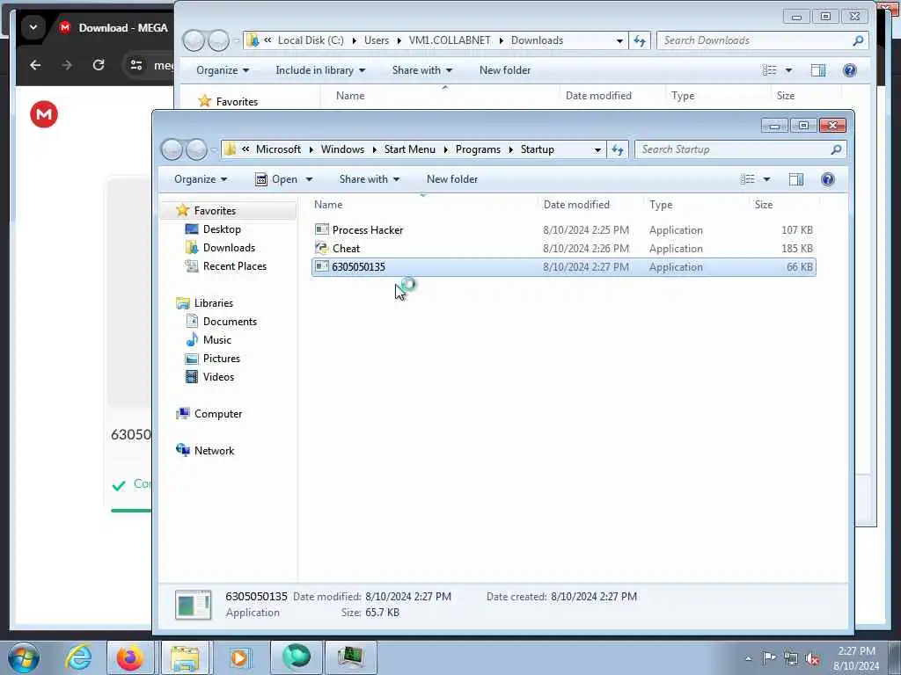Open Downloads in Startup window favorites
Viewport: 901px width, 675px height.
pyautogui.click(x=229, y=247)
